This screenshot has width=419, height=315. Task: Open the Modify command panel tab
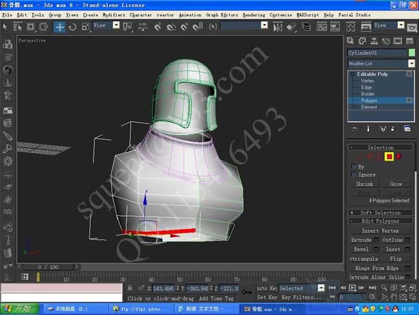362,41
